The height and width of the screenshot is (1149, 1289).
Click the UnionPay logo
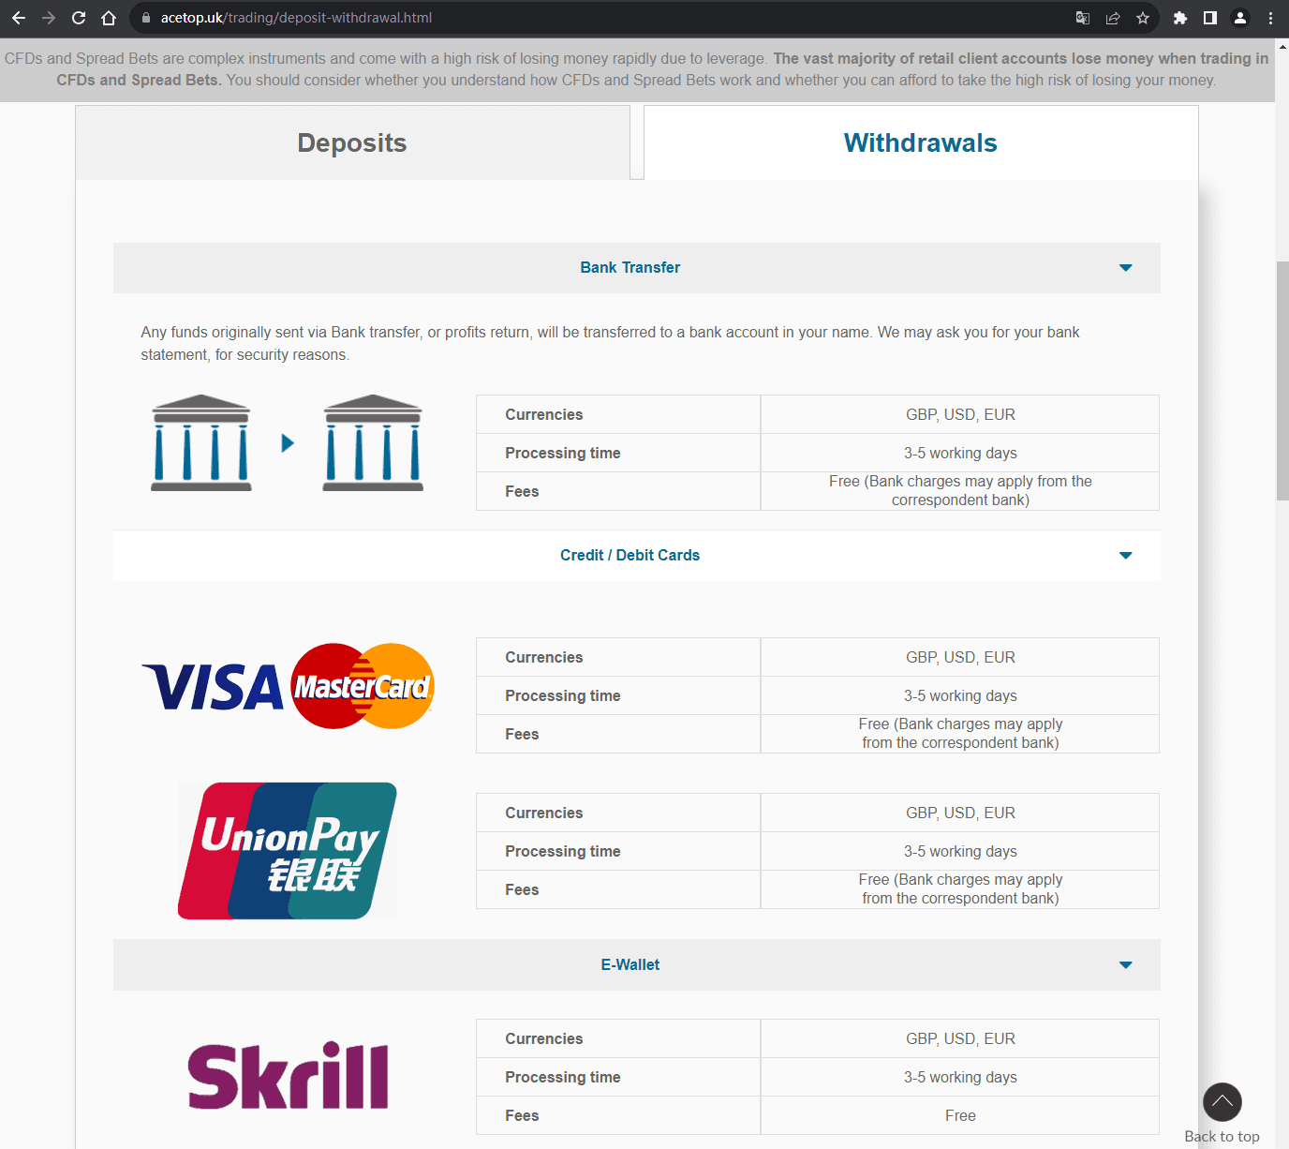(x=288, y=851)
